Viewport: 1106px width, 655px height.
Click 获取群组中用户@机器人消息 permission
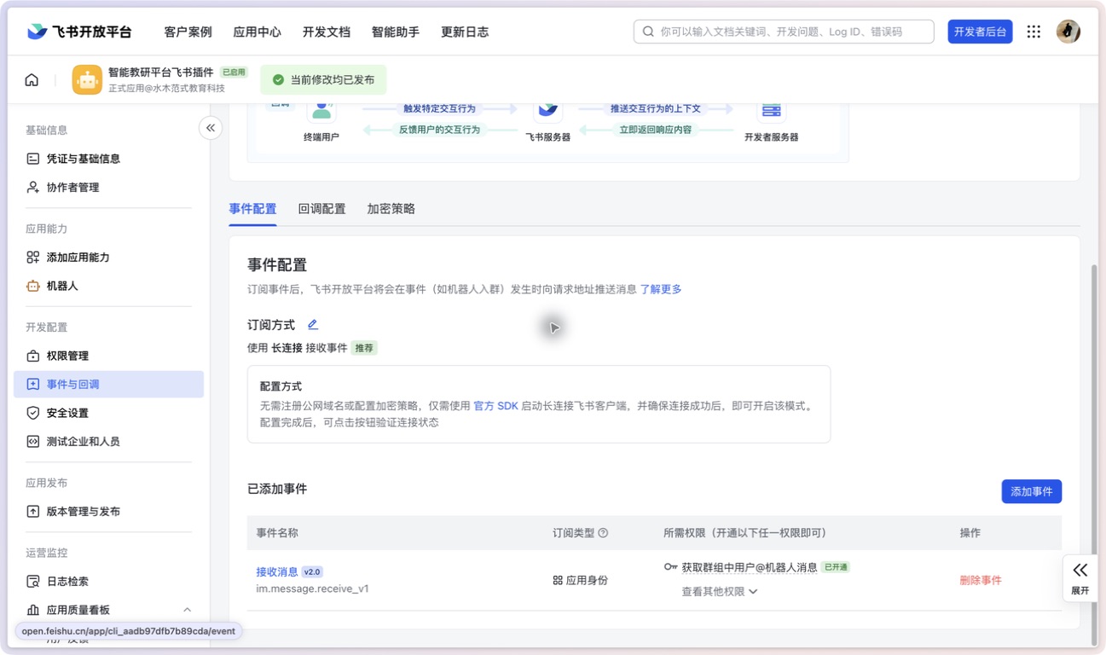(750, 567)
